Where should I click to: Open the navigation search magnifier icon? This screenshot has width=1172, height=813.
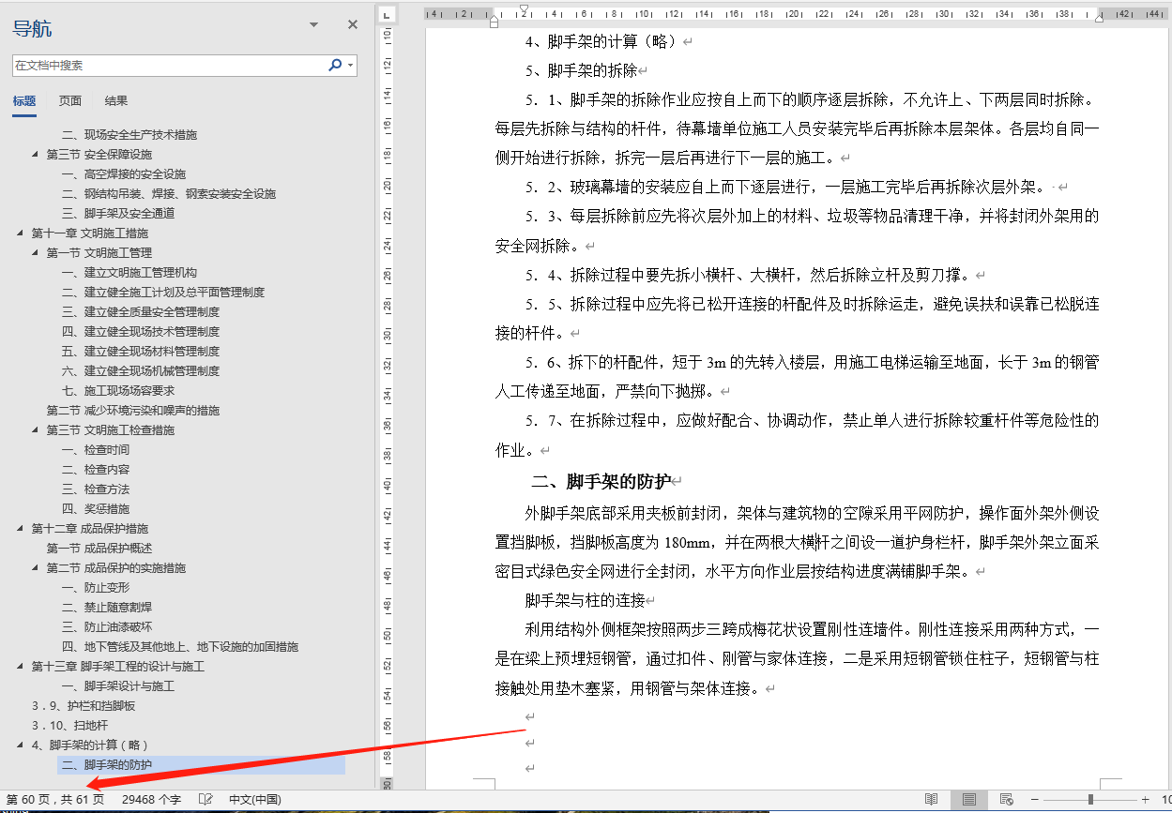[333, 66]
